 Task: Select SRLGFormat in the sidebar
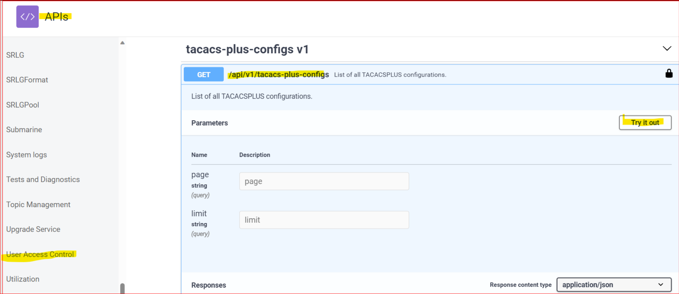click(x=27, y=79)
